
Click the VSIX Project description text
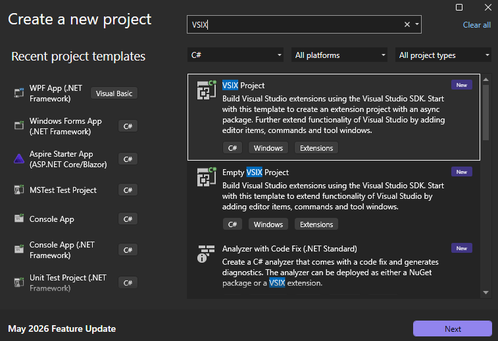pyautogui.click(x=334, y=115)
